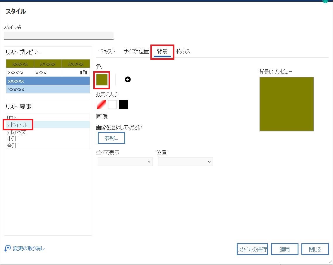Click the スタイル名 input field
The width and height of the screenshot is (333, 265).
[x=59, y=35]
